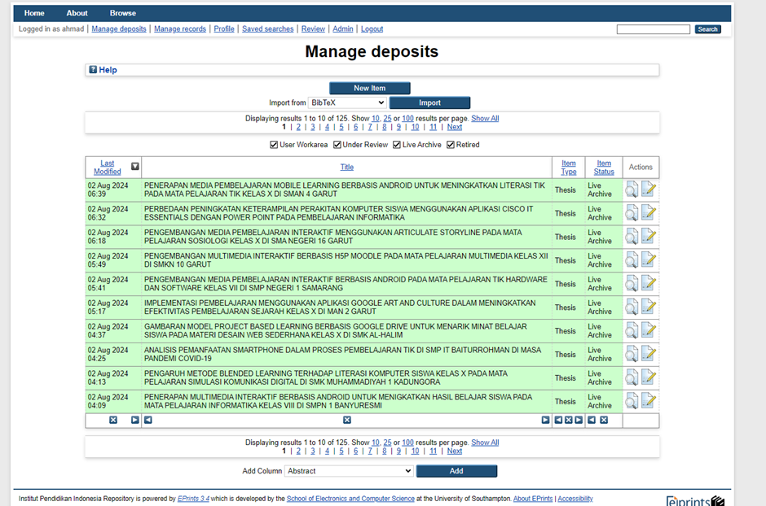Image resolution: width=766 pixels, height=506 pixels.
Task: Go to the Manage records menu link
Action: click(180, 29)
